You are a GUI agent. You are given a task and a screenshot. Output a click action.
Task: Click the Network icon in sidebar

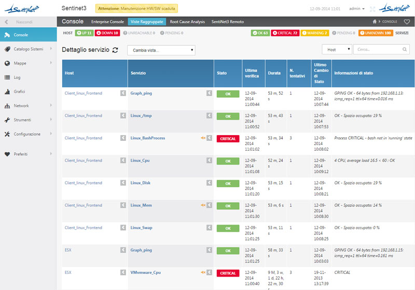7,106
